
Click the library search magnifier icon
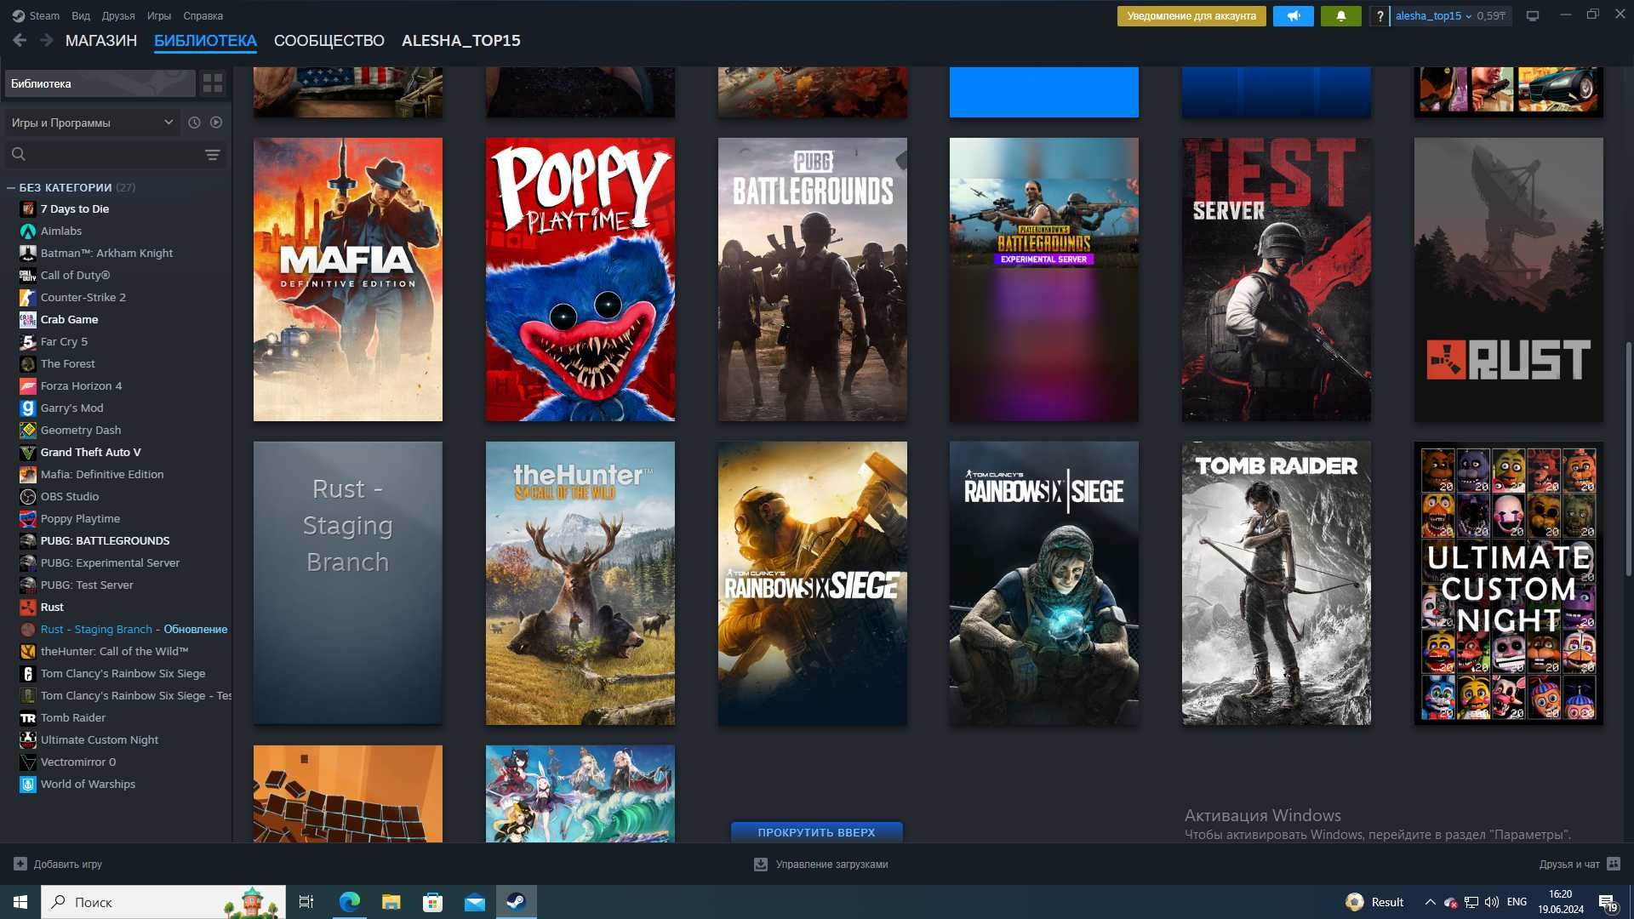click(19, 154)
